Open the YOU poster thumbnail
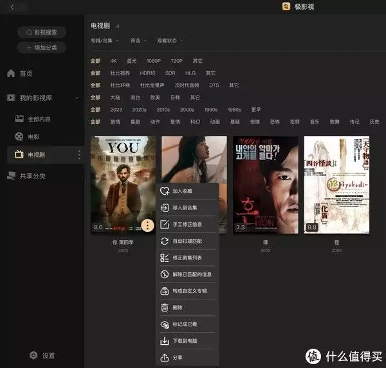This screenshot has width=386, height=368. click(x=123, y=184)
